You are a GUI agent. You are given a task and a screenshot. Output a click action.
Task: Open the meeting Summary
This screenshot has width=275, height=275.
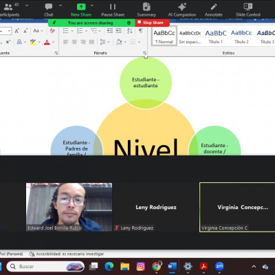point(146,10)
